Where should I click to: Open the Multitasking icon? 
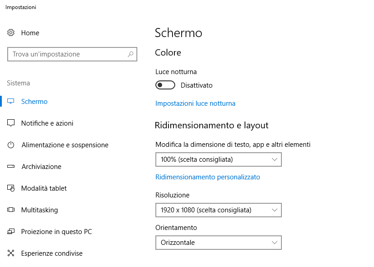pos(11,210)
